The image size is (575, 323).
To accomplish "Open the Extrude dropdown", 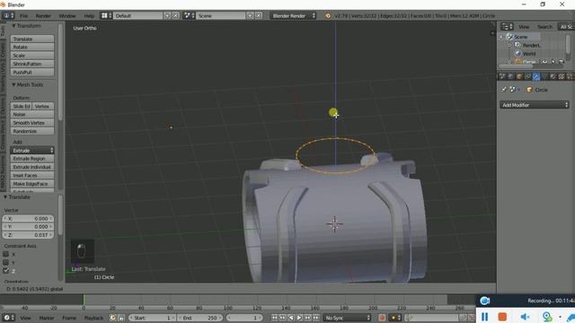I will (32, 150).
